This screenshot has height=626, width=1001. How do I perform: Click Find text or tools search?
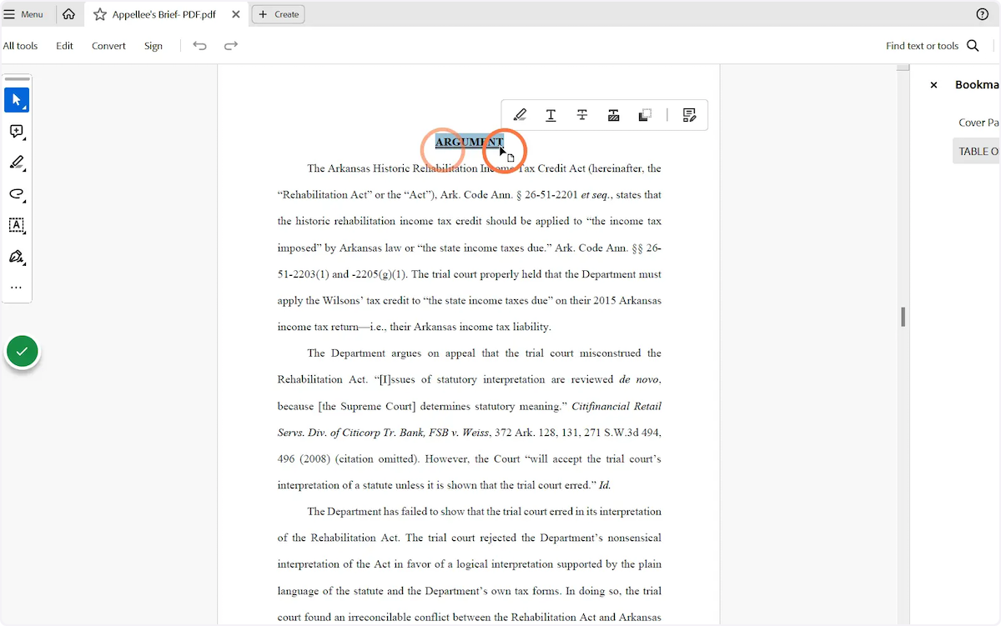coord(933,46)
